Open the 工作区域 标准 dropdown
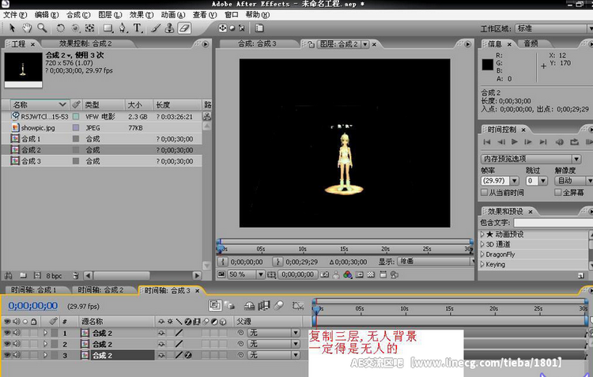This screenshot has height=377, width=593. [554, 28]
